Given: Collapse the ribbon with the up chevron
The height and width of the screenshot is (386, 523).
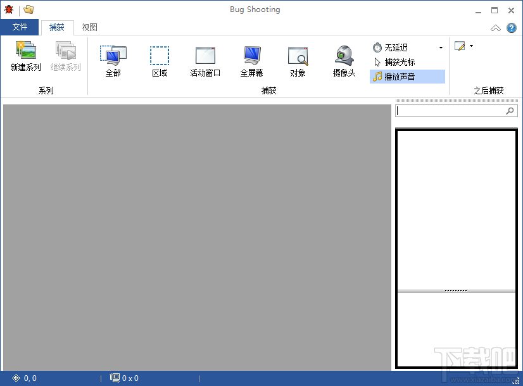Looking at the screenshot, I should point(496,28).
